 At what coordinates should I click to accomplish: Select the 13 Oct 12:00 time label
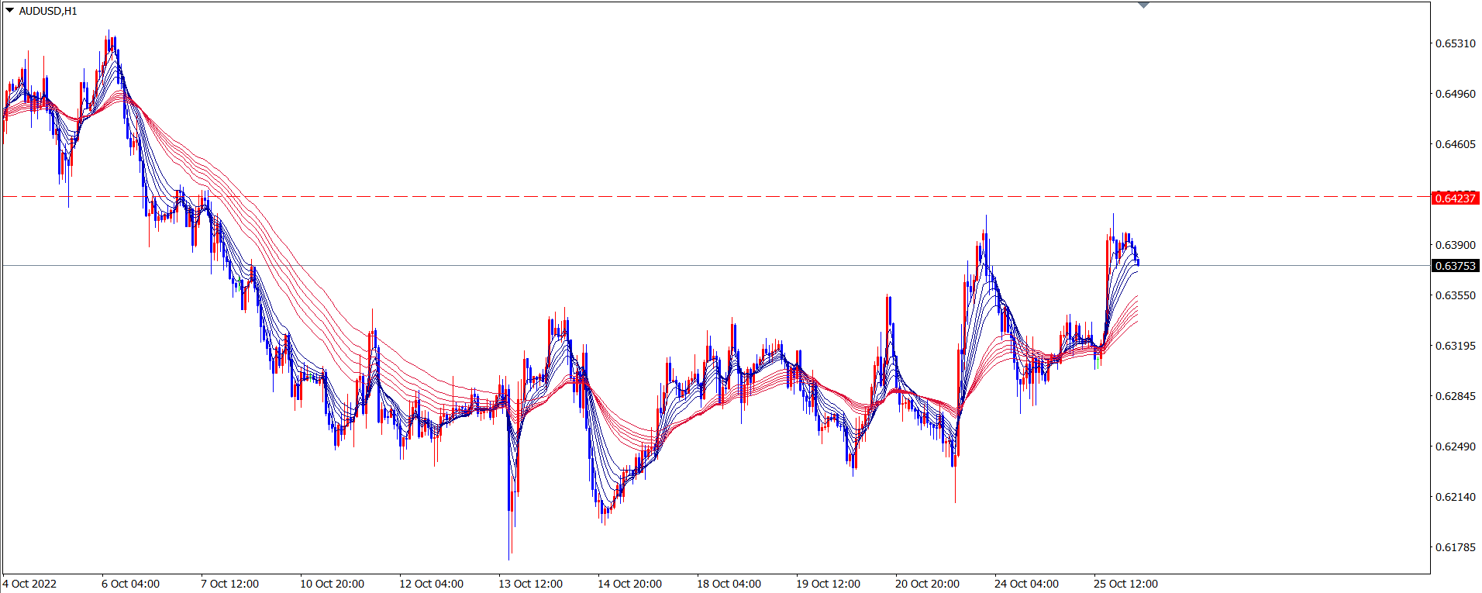[x=530, y=584]
